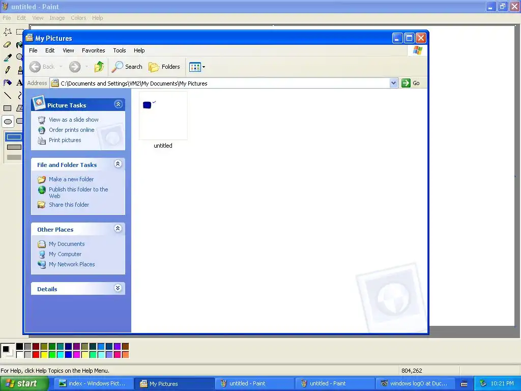Click the Search toolbar button
The width and height of the screenshot is (521, 391).
click(127, 67)
